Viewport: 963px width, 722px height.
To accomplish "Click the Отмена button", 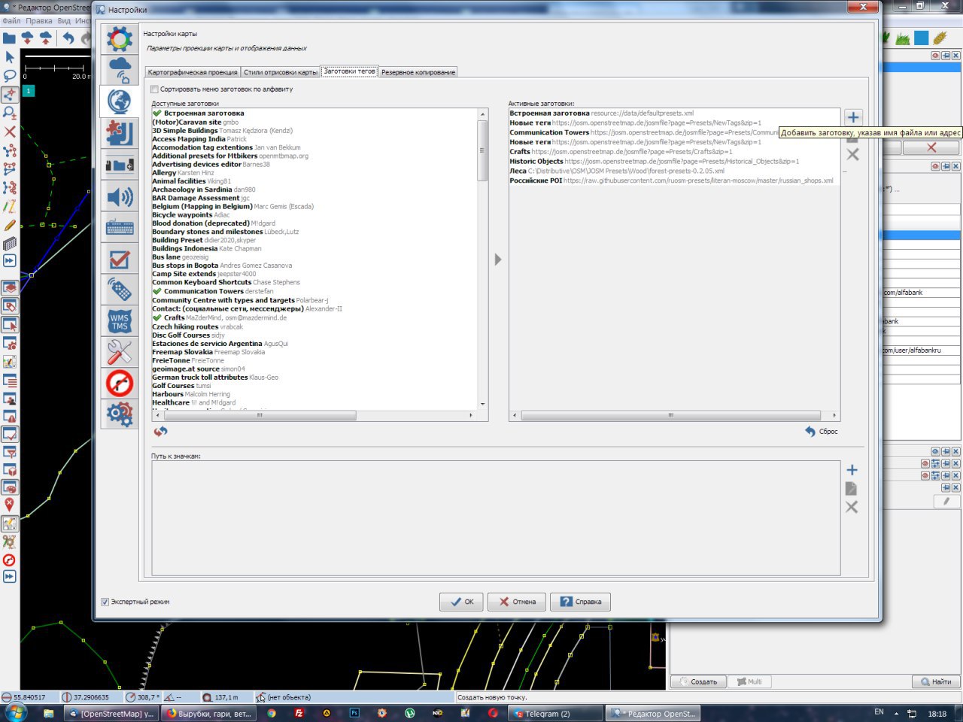I will tap(517, 602).
